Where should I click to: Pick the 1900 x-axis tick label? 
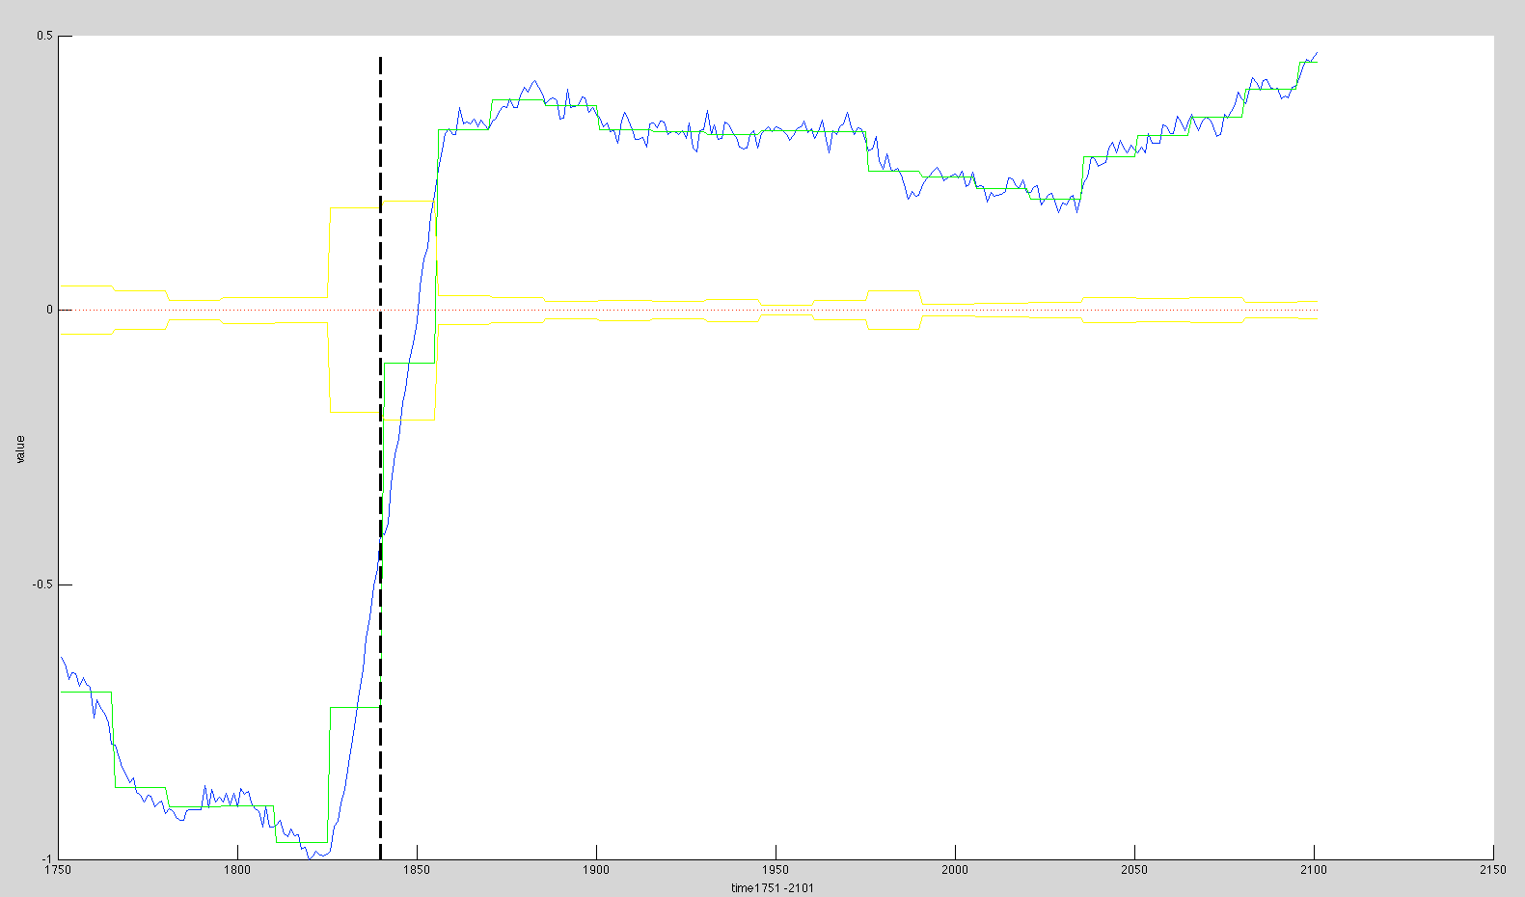[596, 870]
